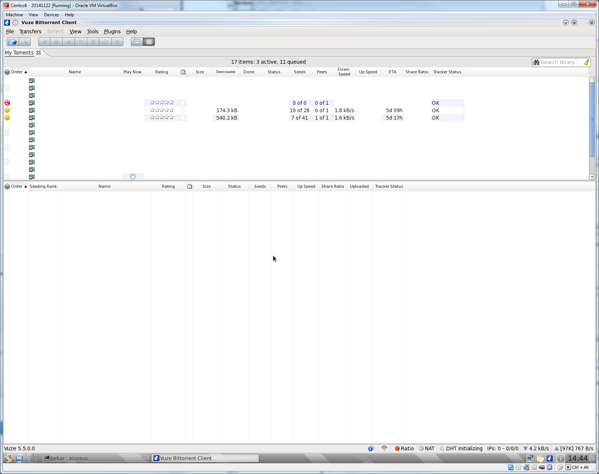The width and height of the screenshot is (599, 474).
Task: Select the My Torrents tab
Action: coord(19,53)
